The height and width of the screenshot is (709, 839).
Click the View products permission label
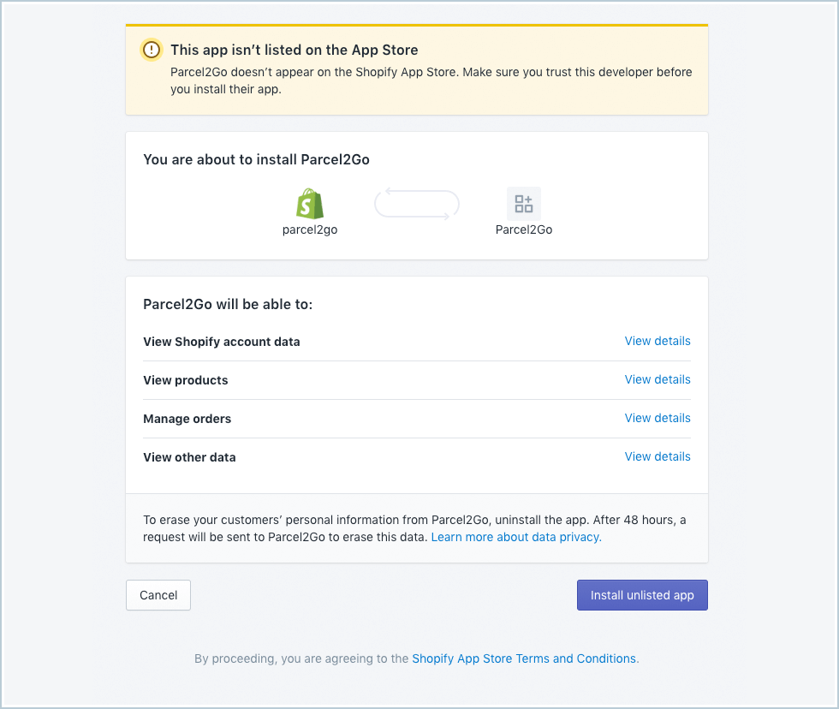click(186, 380)
